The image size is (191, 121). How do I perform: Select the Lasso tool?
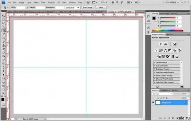(4, 23)
